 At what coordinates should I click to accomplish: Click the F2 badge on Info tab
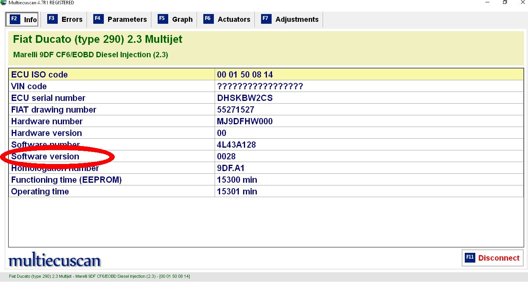15,19
